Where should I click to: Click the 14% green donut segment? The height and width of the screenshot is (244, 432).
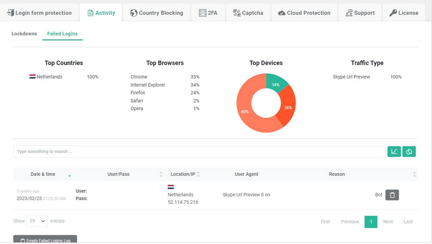(x=275, y=84)
